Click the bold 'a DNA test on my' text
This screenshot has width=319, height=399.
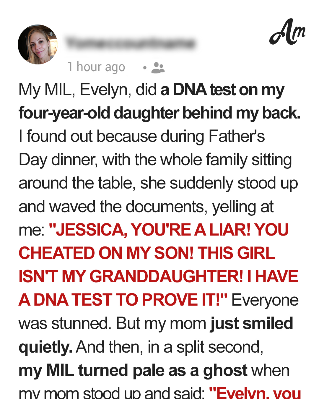point(222,90)
